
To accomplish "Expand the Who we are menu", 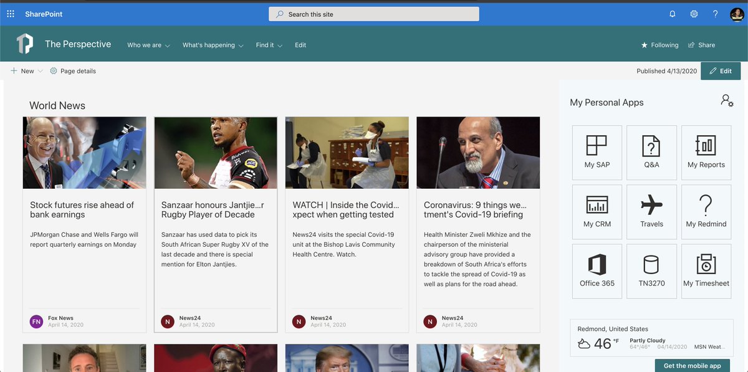I will point(148,45).
